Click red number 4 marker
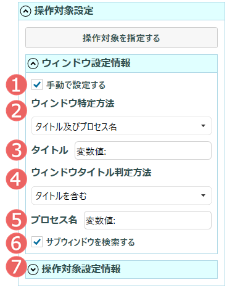The height and width of the screenshot is (288, 227). pos(16,178)
